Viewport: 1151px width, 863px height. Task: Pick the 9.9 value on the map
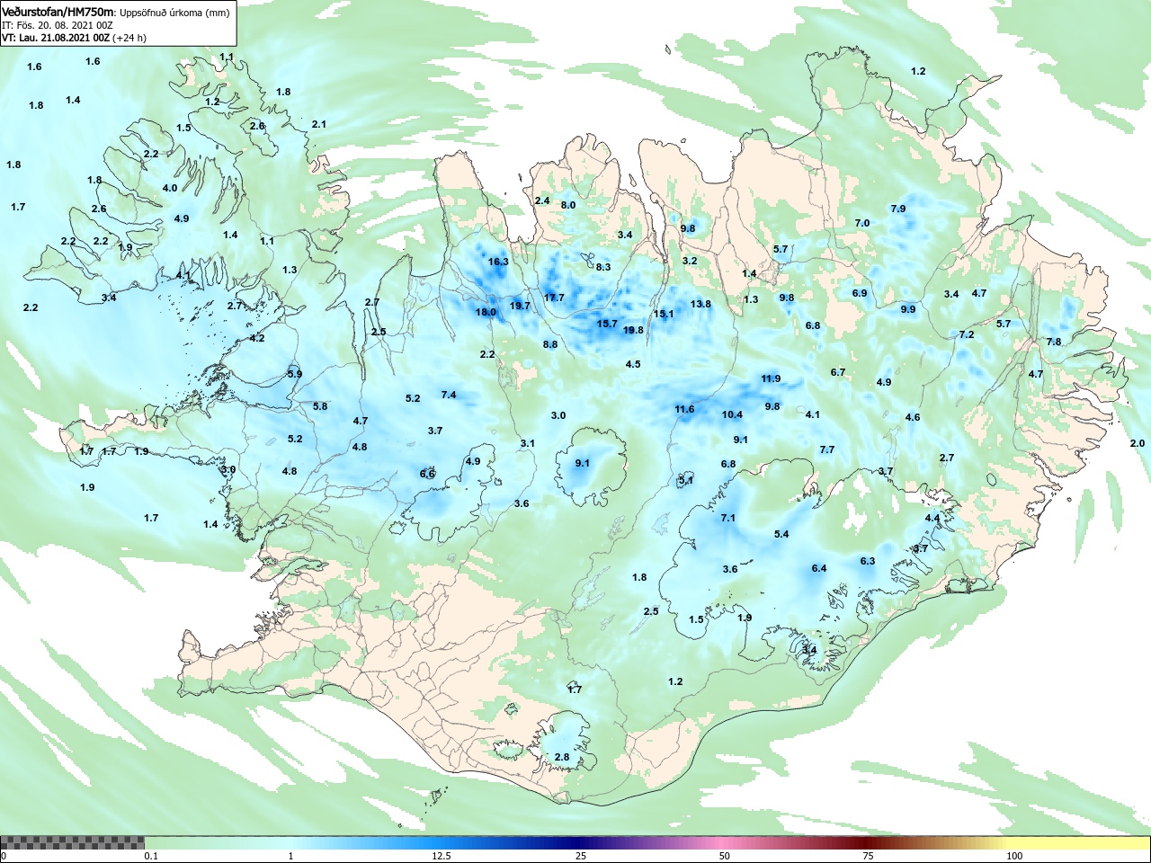click(908, 309)
